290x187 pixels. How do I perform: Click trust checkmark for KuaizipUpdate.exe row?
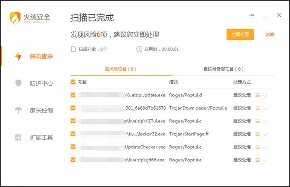(x=265, y=95)
